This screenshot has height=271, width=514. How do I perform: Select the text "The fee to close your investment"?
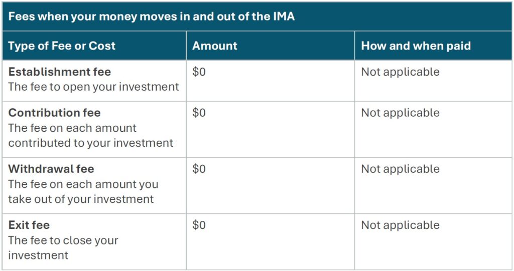(63, 247)
